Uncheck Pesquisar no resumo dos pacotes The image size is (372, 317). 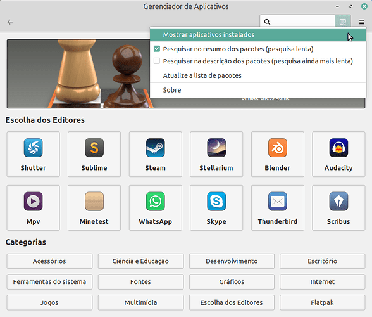point(157,49)
